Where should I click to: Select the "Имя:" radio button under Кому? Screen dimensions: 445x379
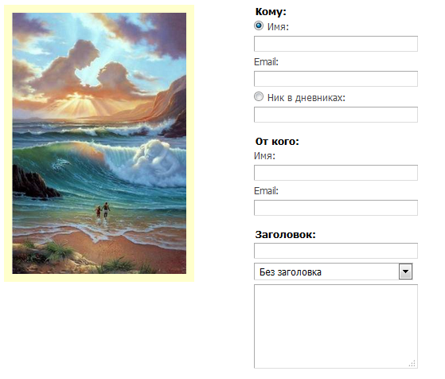tap(259, 25)
